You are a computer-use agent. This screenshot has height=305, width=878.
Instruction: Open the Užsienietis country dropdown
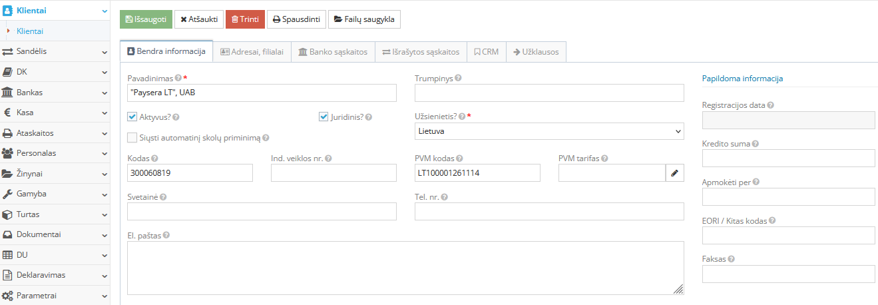(x=549, y=131)
